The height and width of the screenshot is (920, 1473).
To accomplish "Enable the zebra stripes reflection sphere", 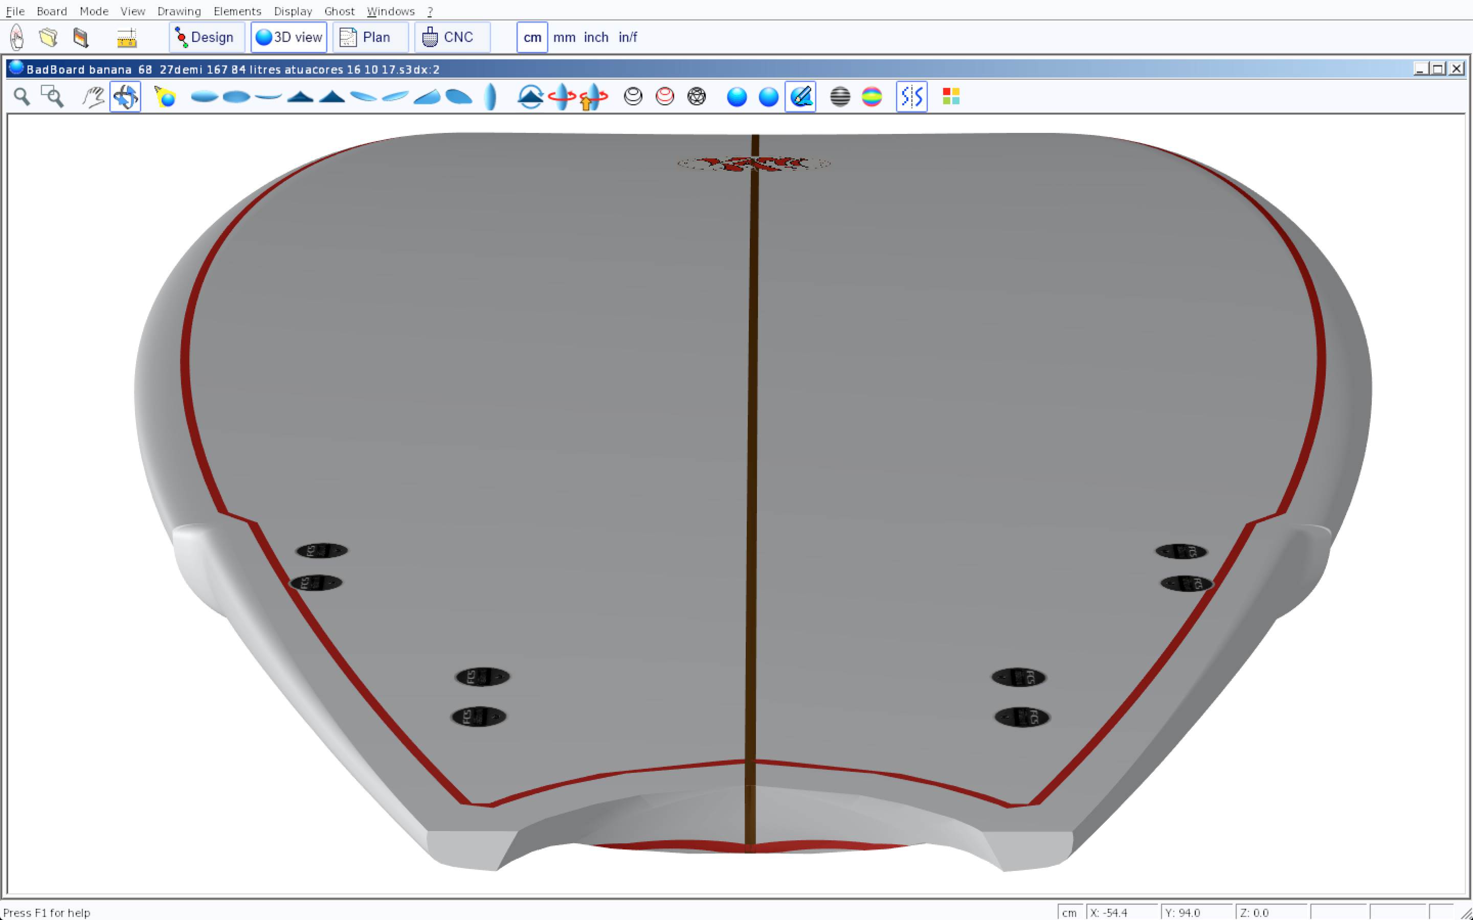I will tap(840, 97).
